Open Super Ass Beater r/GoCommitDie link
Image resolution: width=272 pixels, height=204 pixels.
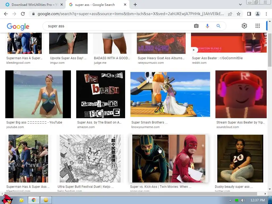(217, 58)
